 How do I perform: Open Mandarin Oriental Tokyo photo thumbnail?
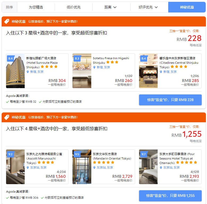(82, 167)
